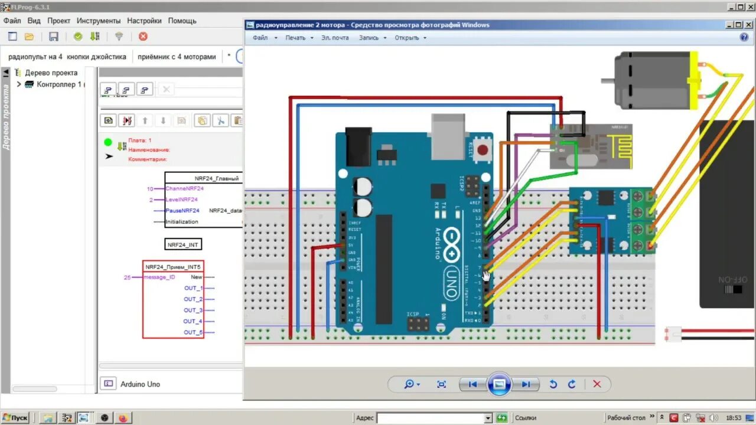Click the first board-insert icon above the diagram
The image size is (756, 425).
pos(108,90)
